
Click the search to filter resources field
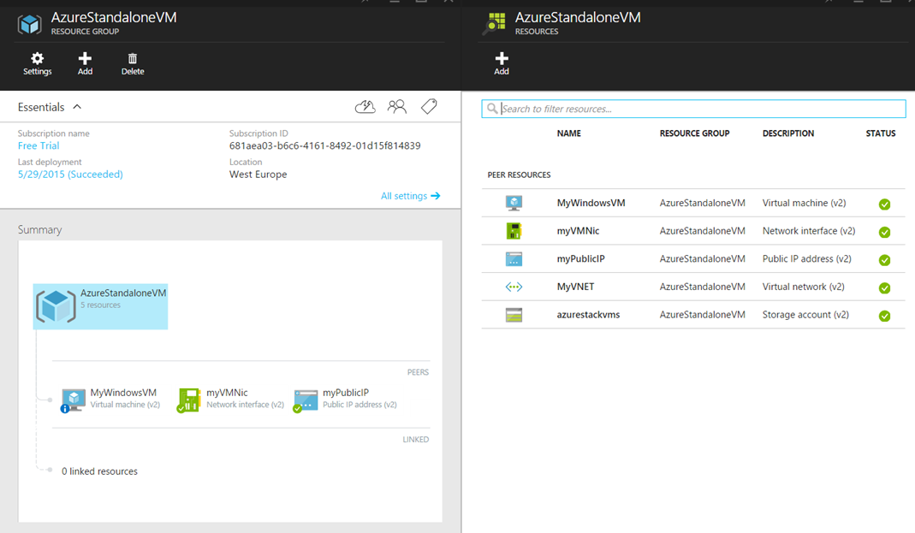(x=693, y=108)
